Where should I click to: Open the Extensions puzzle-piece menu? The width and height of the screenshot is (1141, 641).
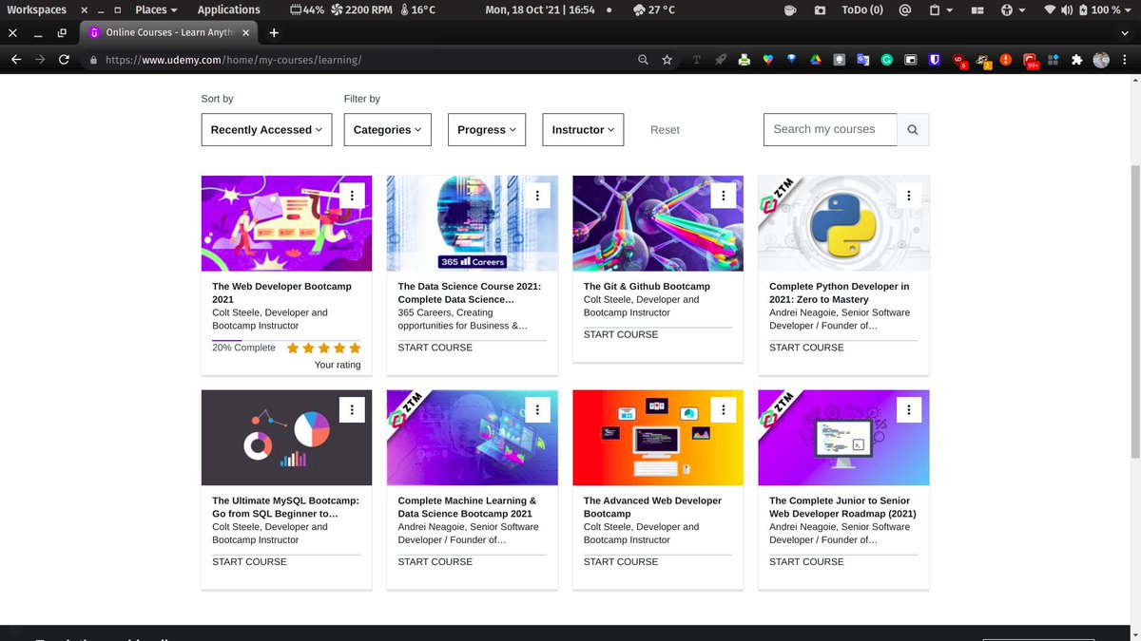pyautogui.click(x=1076, y=60)
